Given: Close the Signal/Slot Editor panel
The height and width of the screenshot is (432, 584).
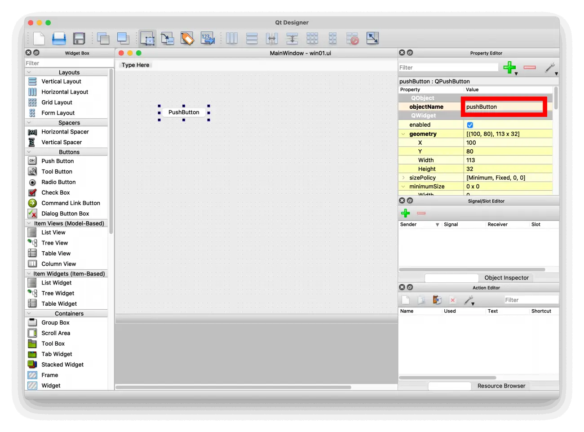Looking at the screenshot, I should tap(402, 200).
